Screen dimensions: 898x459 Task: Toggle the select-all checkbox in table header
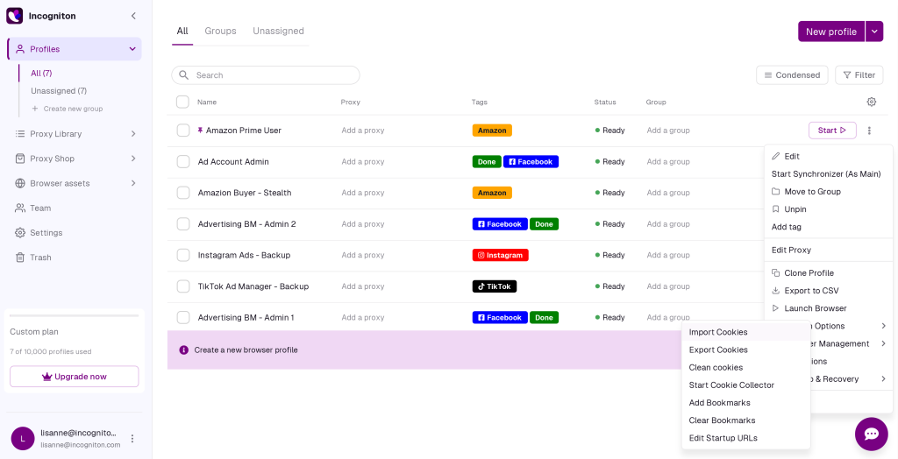[182, 102]
